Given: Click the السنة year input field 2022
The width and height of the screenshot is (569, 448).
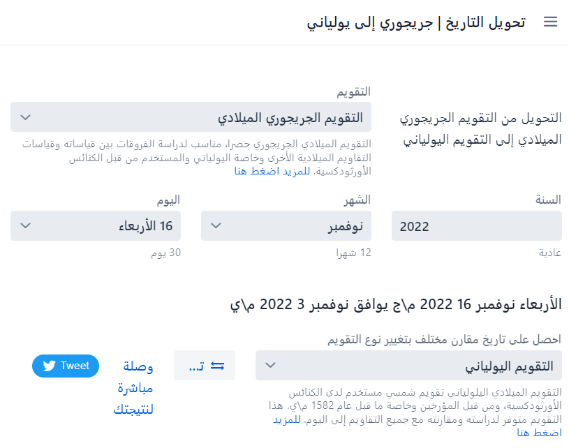Looking at the screenshot, I should point(476,225).
